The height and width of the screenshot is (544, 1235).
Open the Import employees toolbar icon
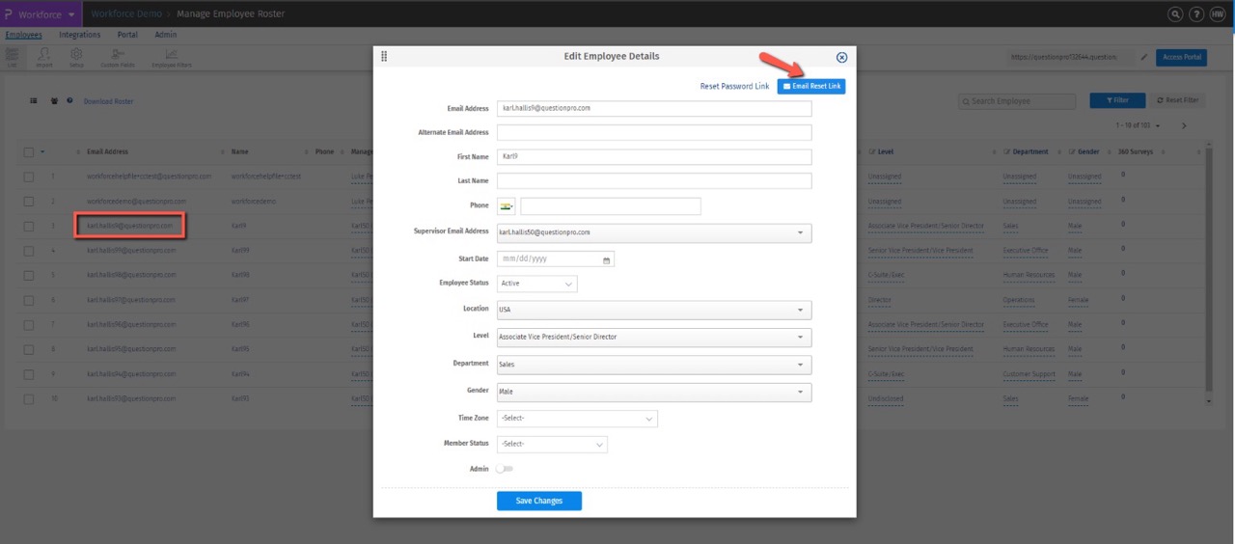point(44,57)
